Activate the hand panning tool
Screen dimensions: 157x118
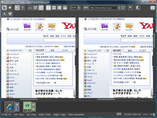point(10,8)
